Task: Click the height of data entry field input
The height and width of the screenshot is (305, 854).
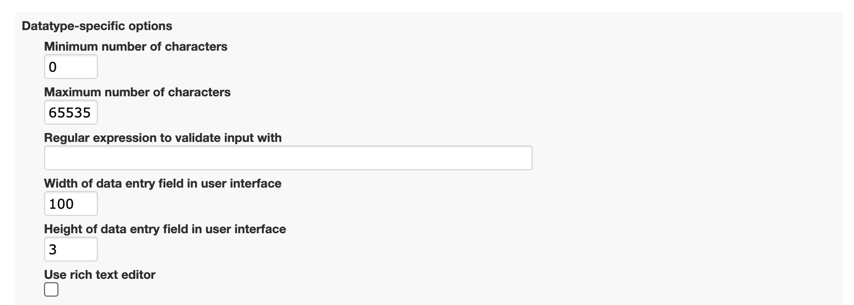Action: (71, 249)
